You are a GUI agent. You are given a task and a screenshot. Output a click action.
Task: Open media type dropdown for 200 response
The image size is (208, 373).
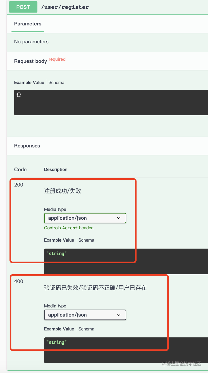point(85,218)
